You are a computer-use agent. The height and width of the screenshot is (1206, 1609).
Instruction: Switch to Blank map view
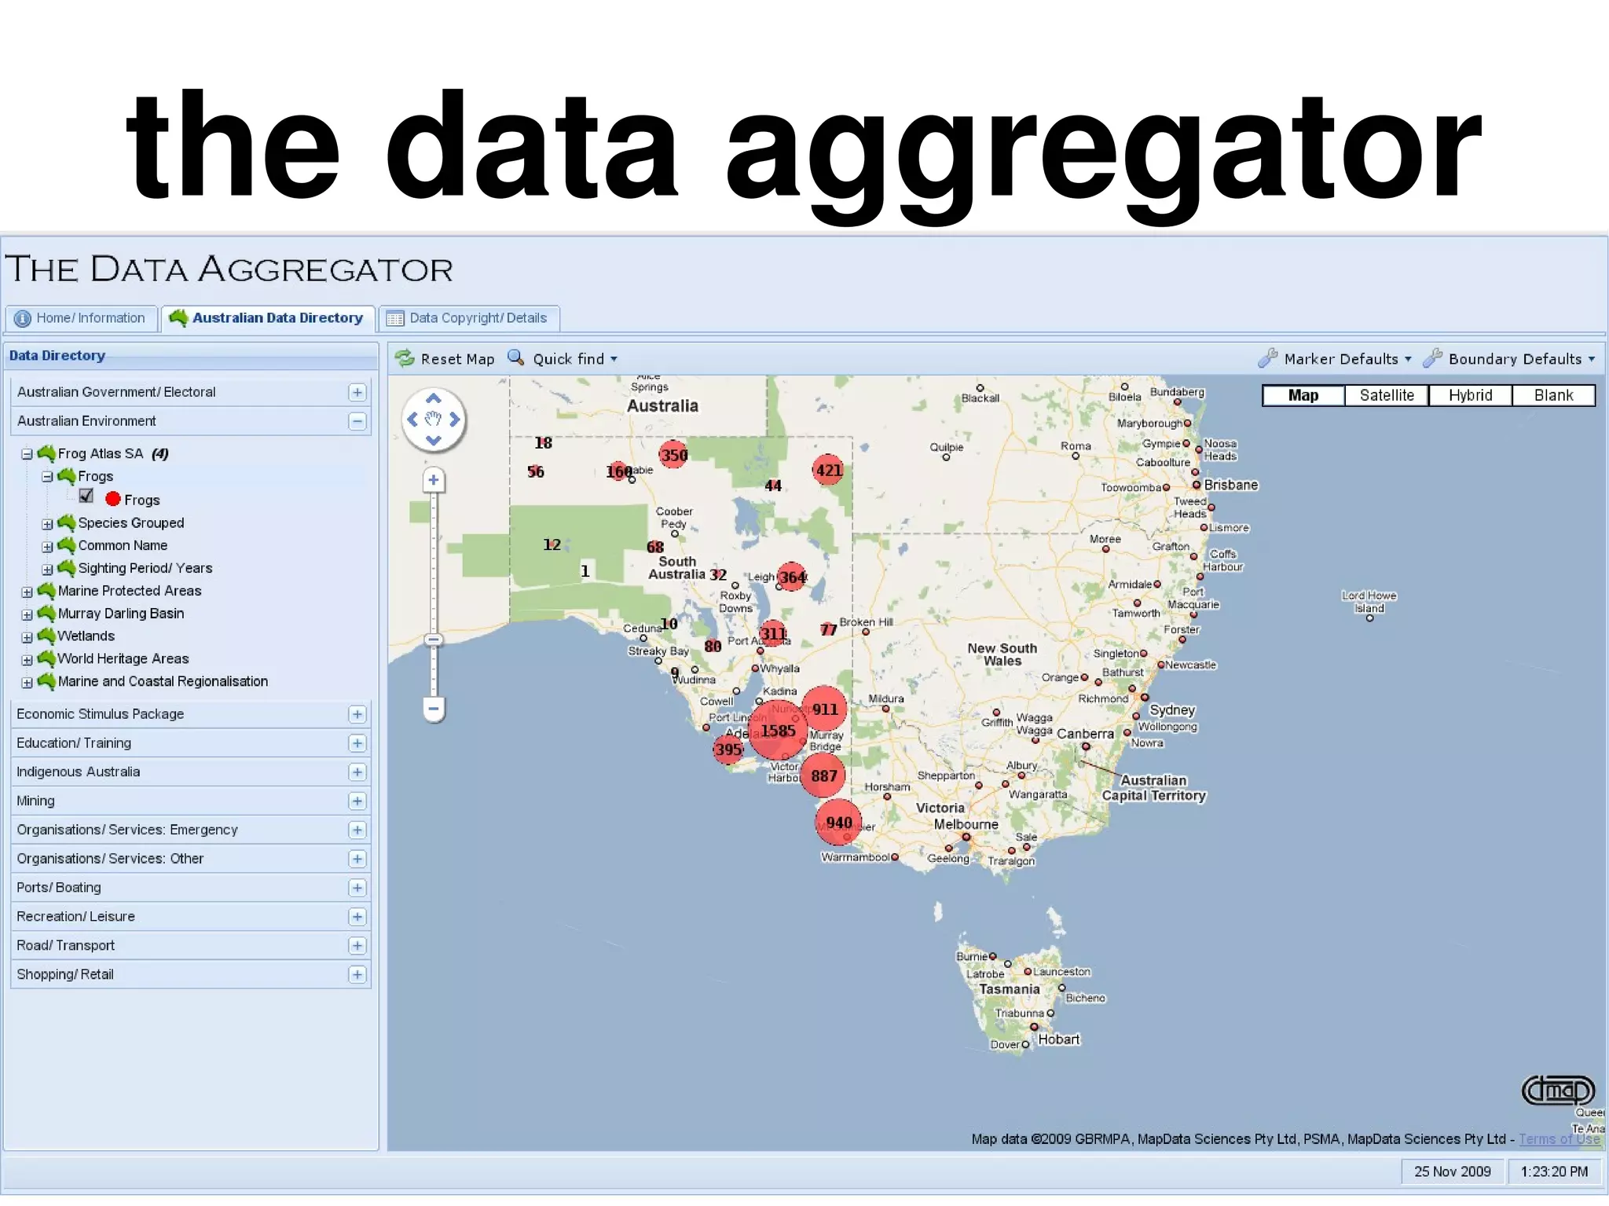click(1553, 395)
